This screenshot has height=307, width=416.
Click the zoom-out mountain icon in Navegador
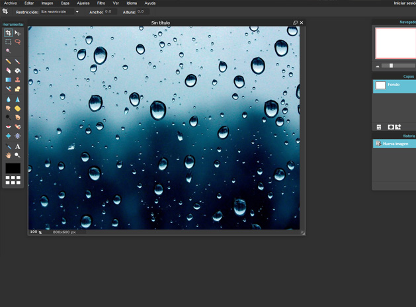click(x=378, y=66)
